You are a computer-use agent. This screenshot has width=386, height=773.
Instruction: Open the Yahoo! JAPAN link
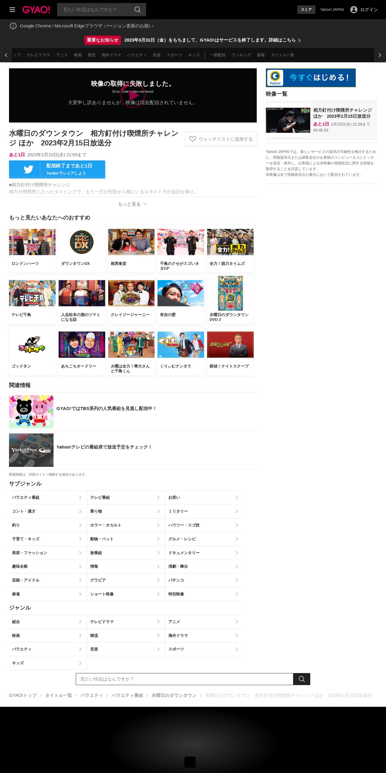coord(332,10)
